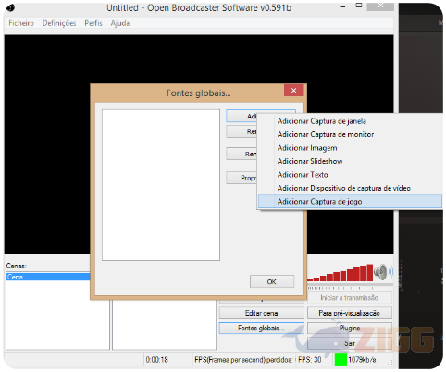Image resolution: width=446 pixels, height=372 pixels.
Task: Click the 0:00:18 elapsed time text
Action: tap(157, 360)
